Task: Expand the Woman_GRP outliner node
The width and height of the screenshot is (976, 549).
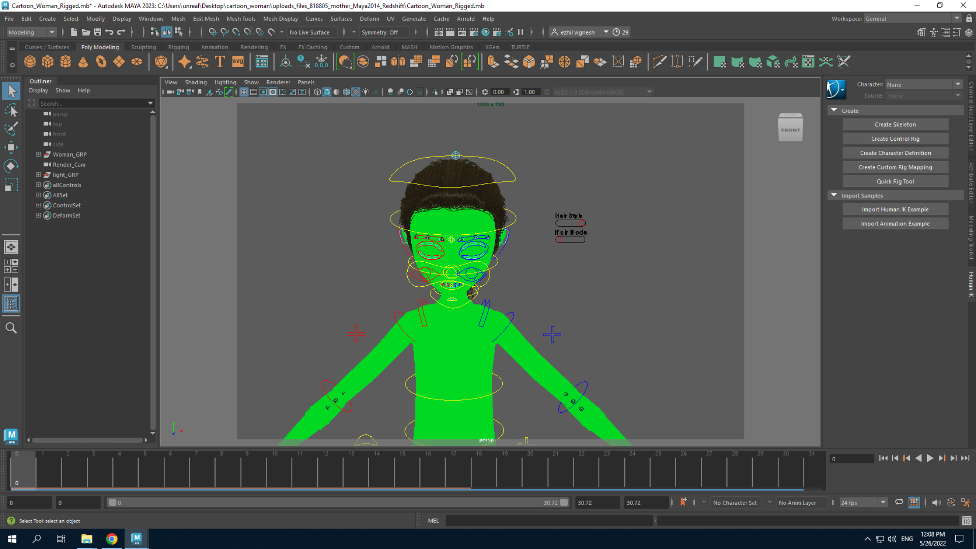Action: coord(38,154)
